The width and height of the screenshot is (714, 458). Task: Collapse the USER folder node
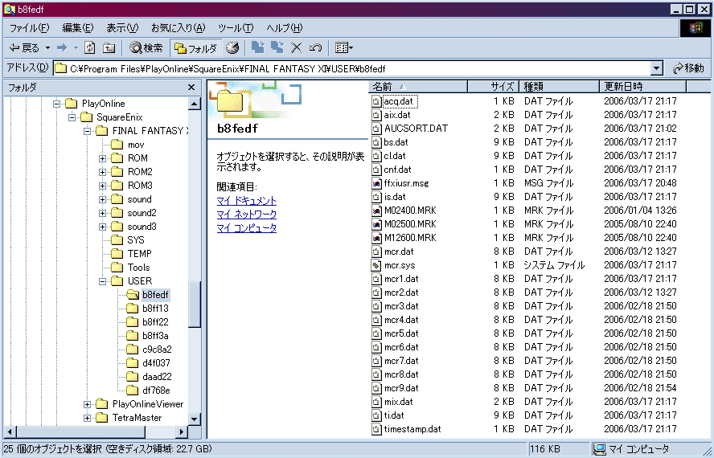[x=102, y=281]
